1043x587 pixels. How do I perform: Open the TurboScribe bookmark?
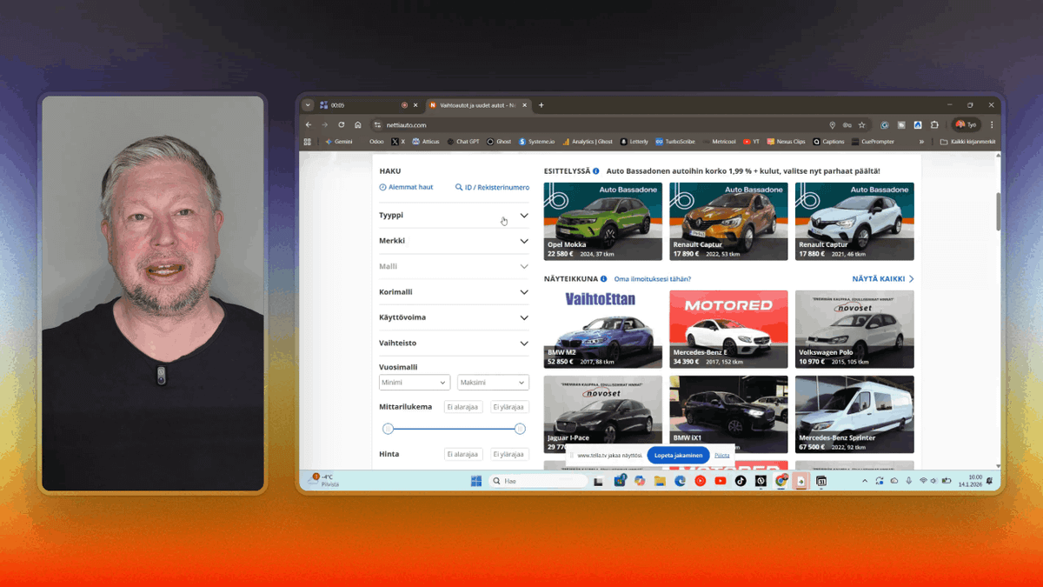[675, 142]
